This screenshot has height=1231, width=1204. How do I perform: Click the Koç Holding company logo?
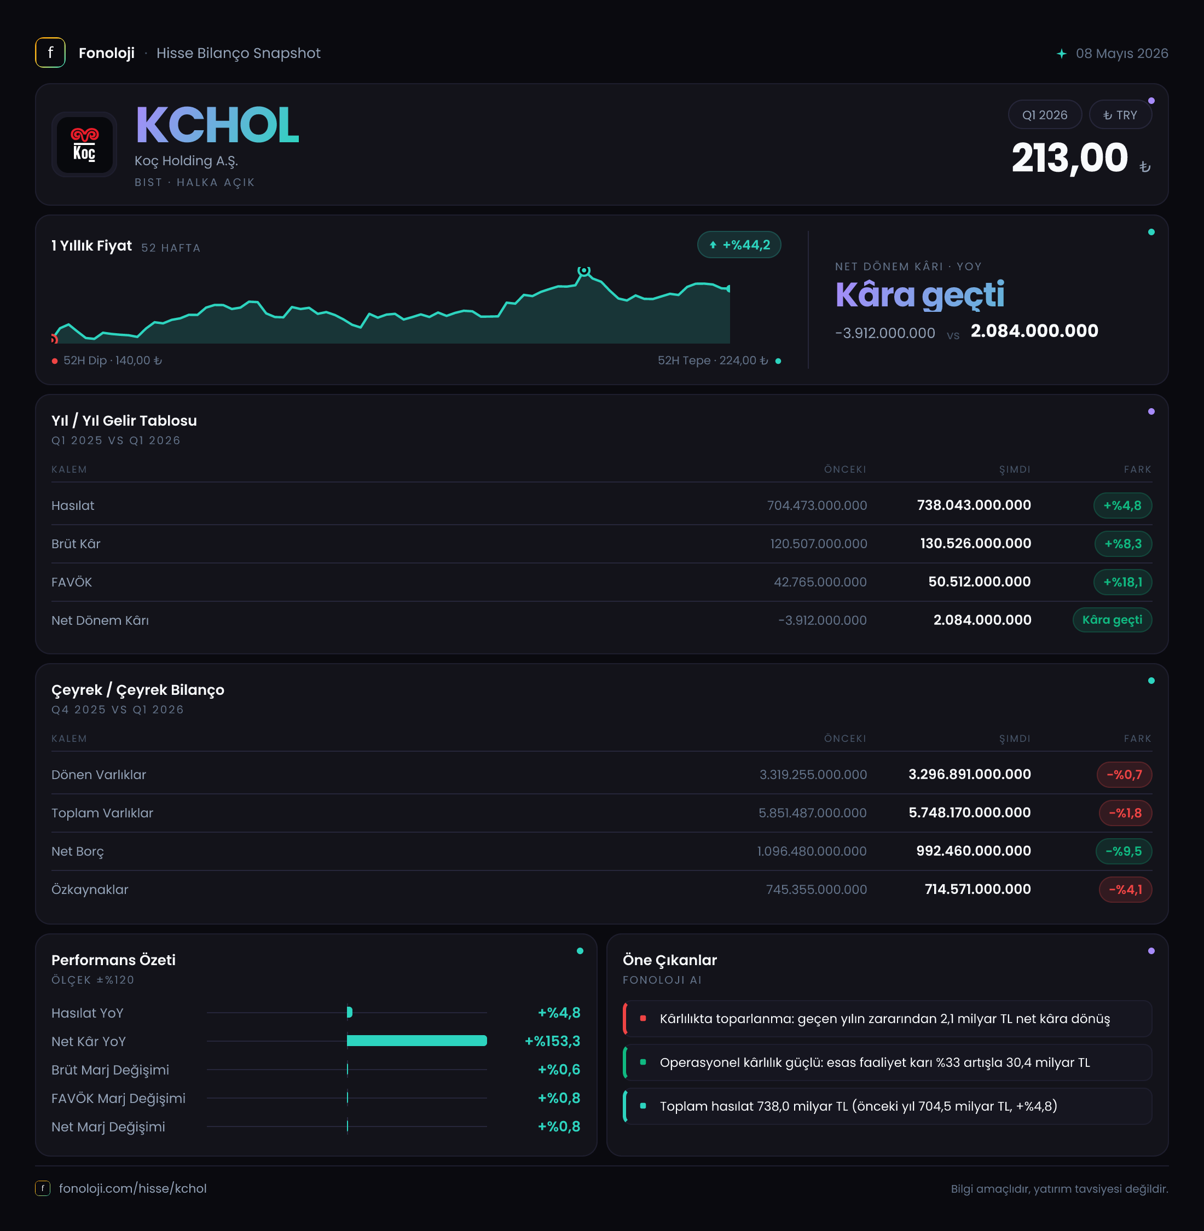coord(84,144)
